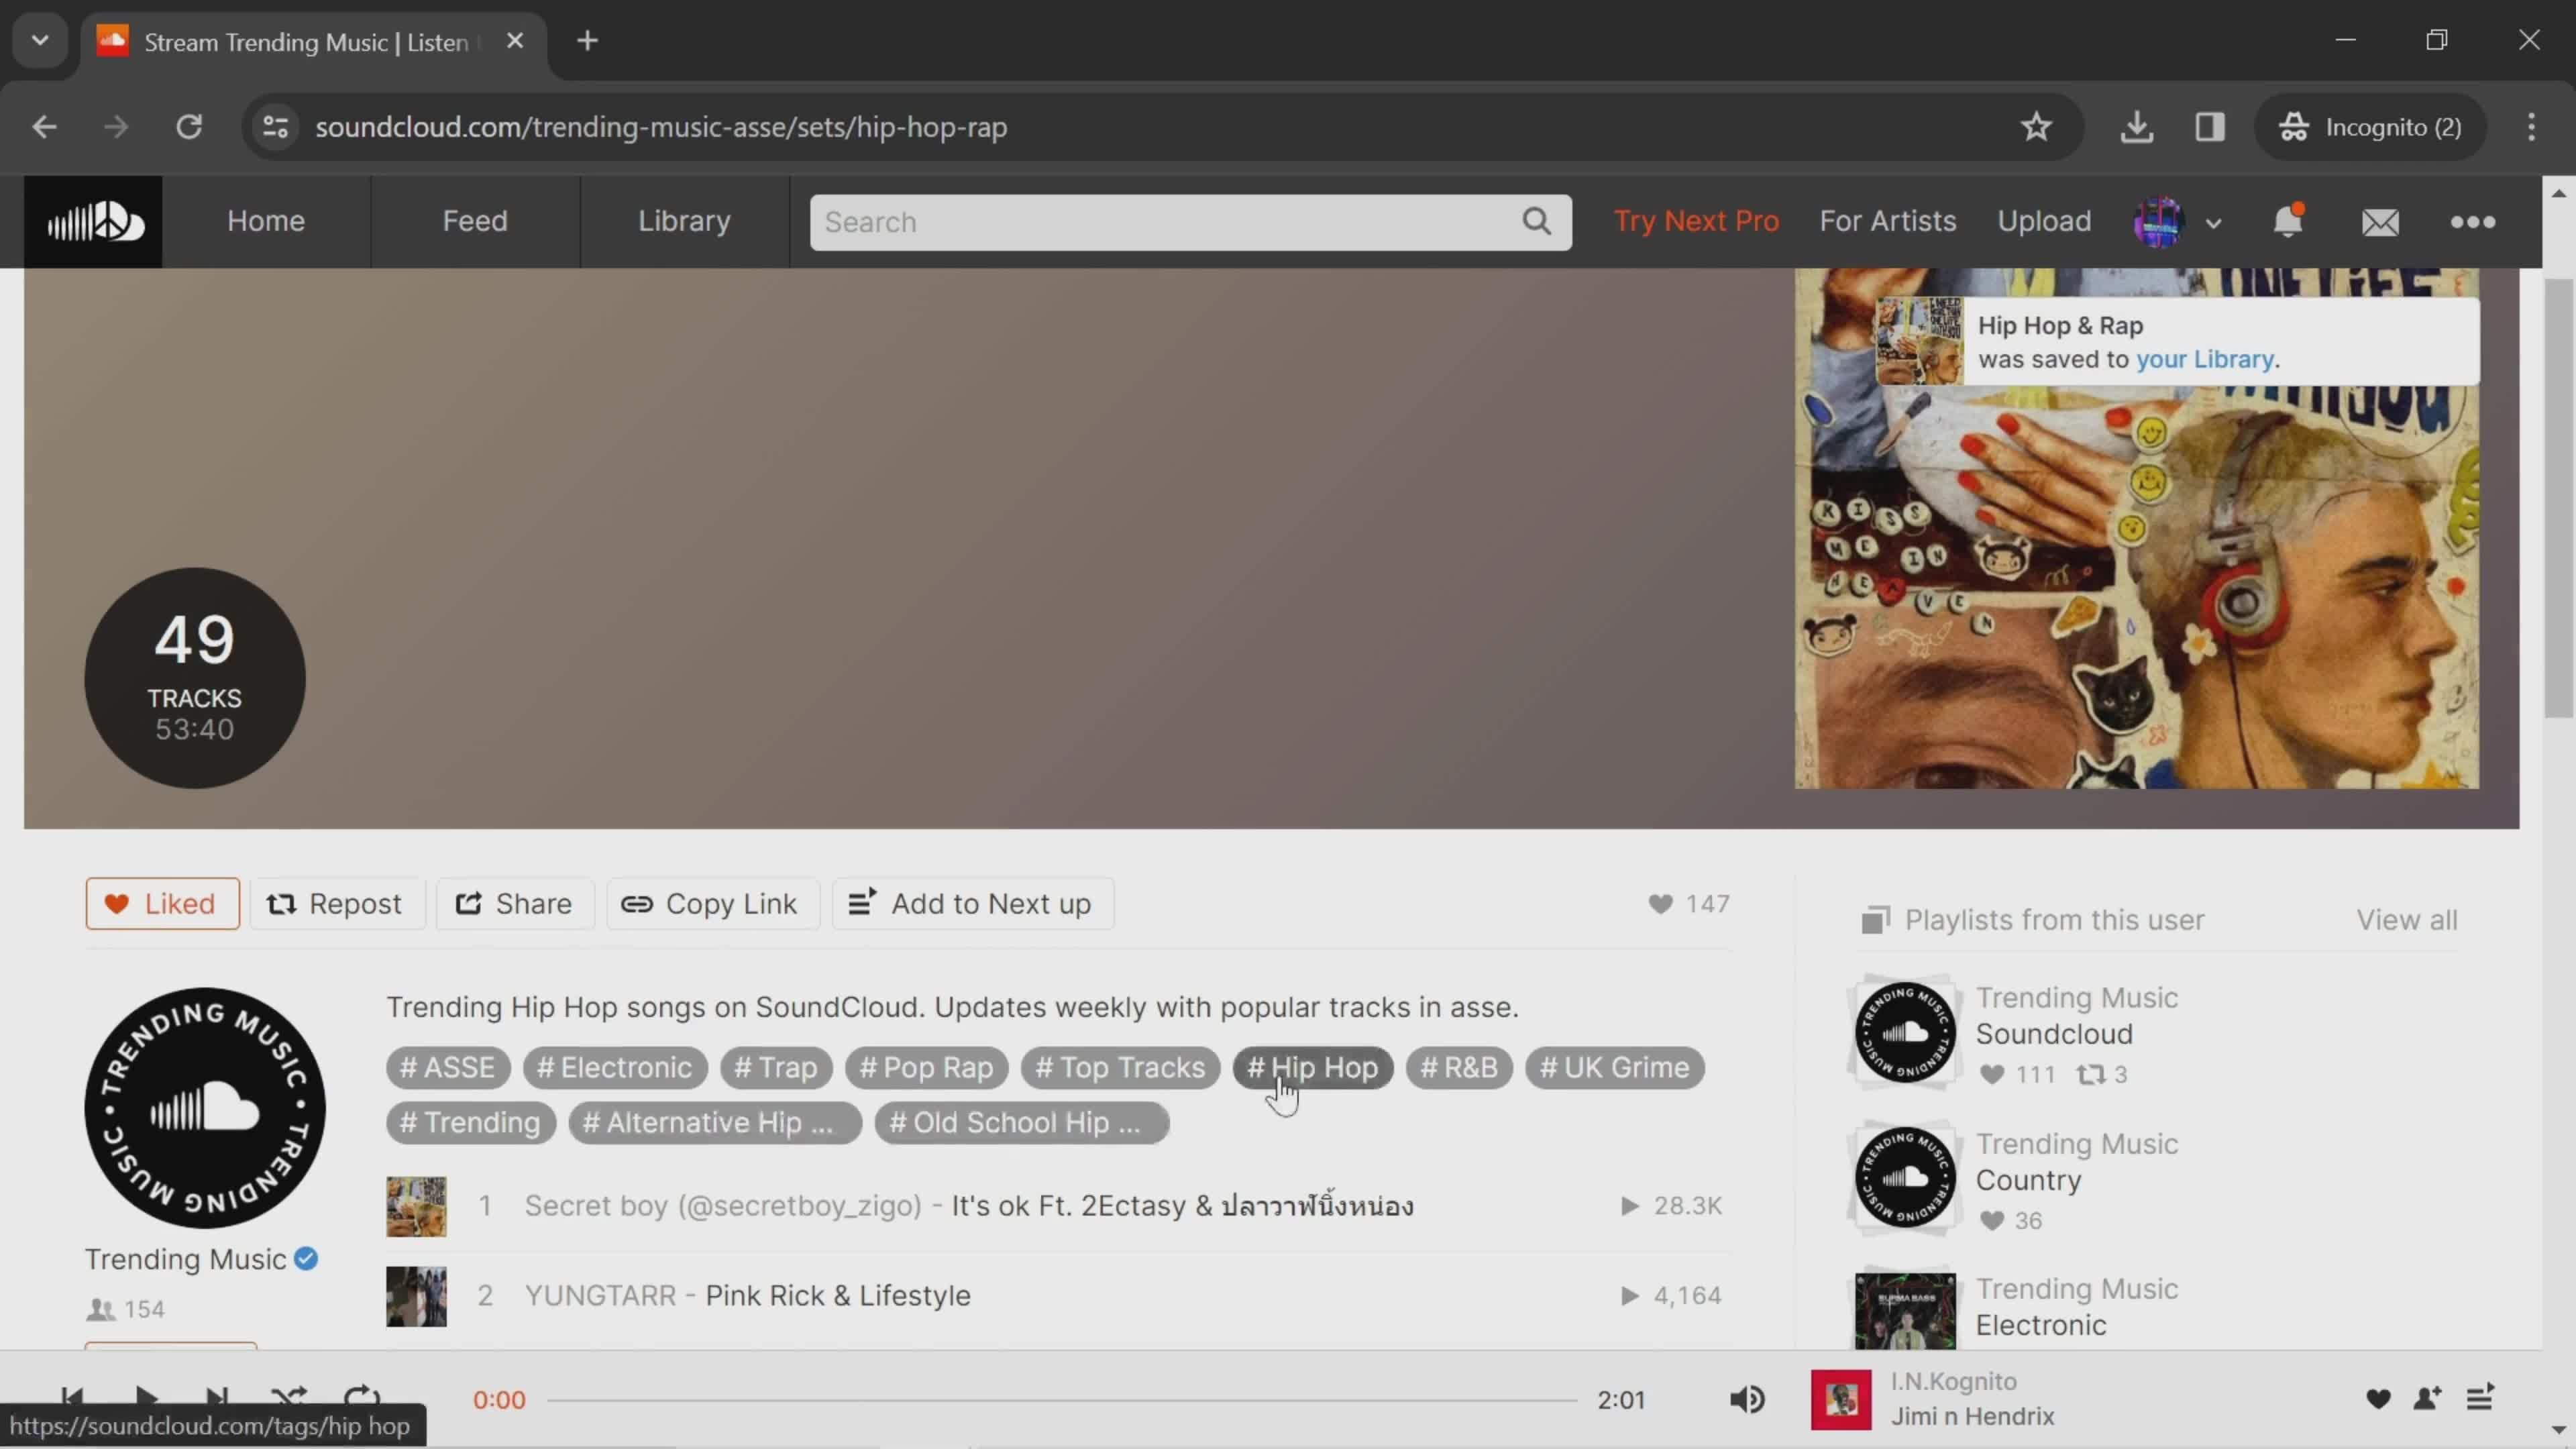This screenshot has height=1449, width=2576.
Task: Toggle mute on the volume icon
Action: coord(1748,1399)
